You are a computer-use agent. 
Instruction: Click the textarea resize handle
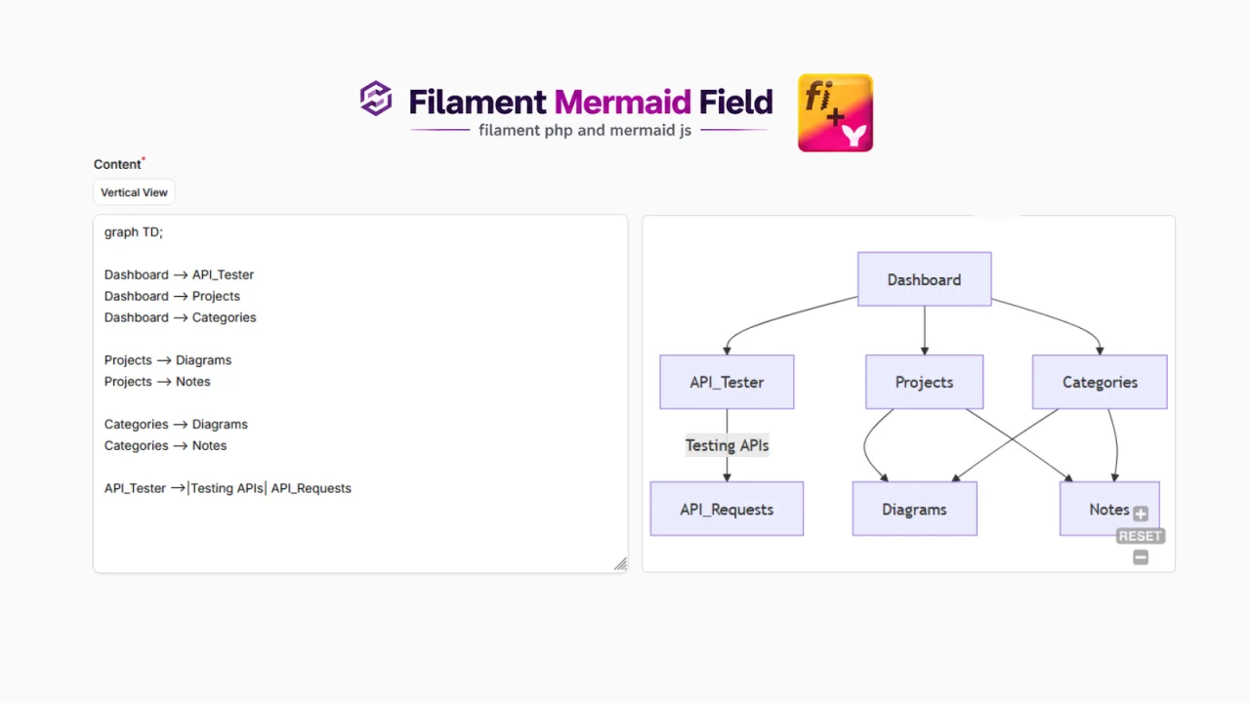pos(620,564)
